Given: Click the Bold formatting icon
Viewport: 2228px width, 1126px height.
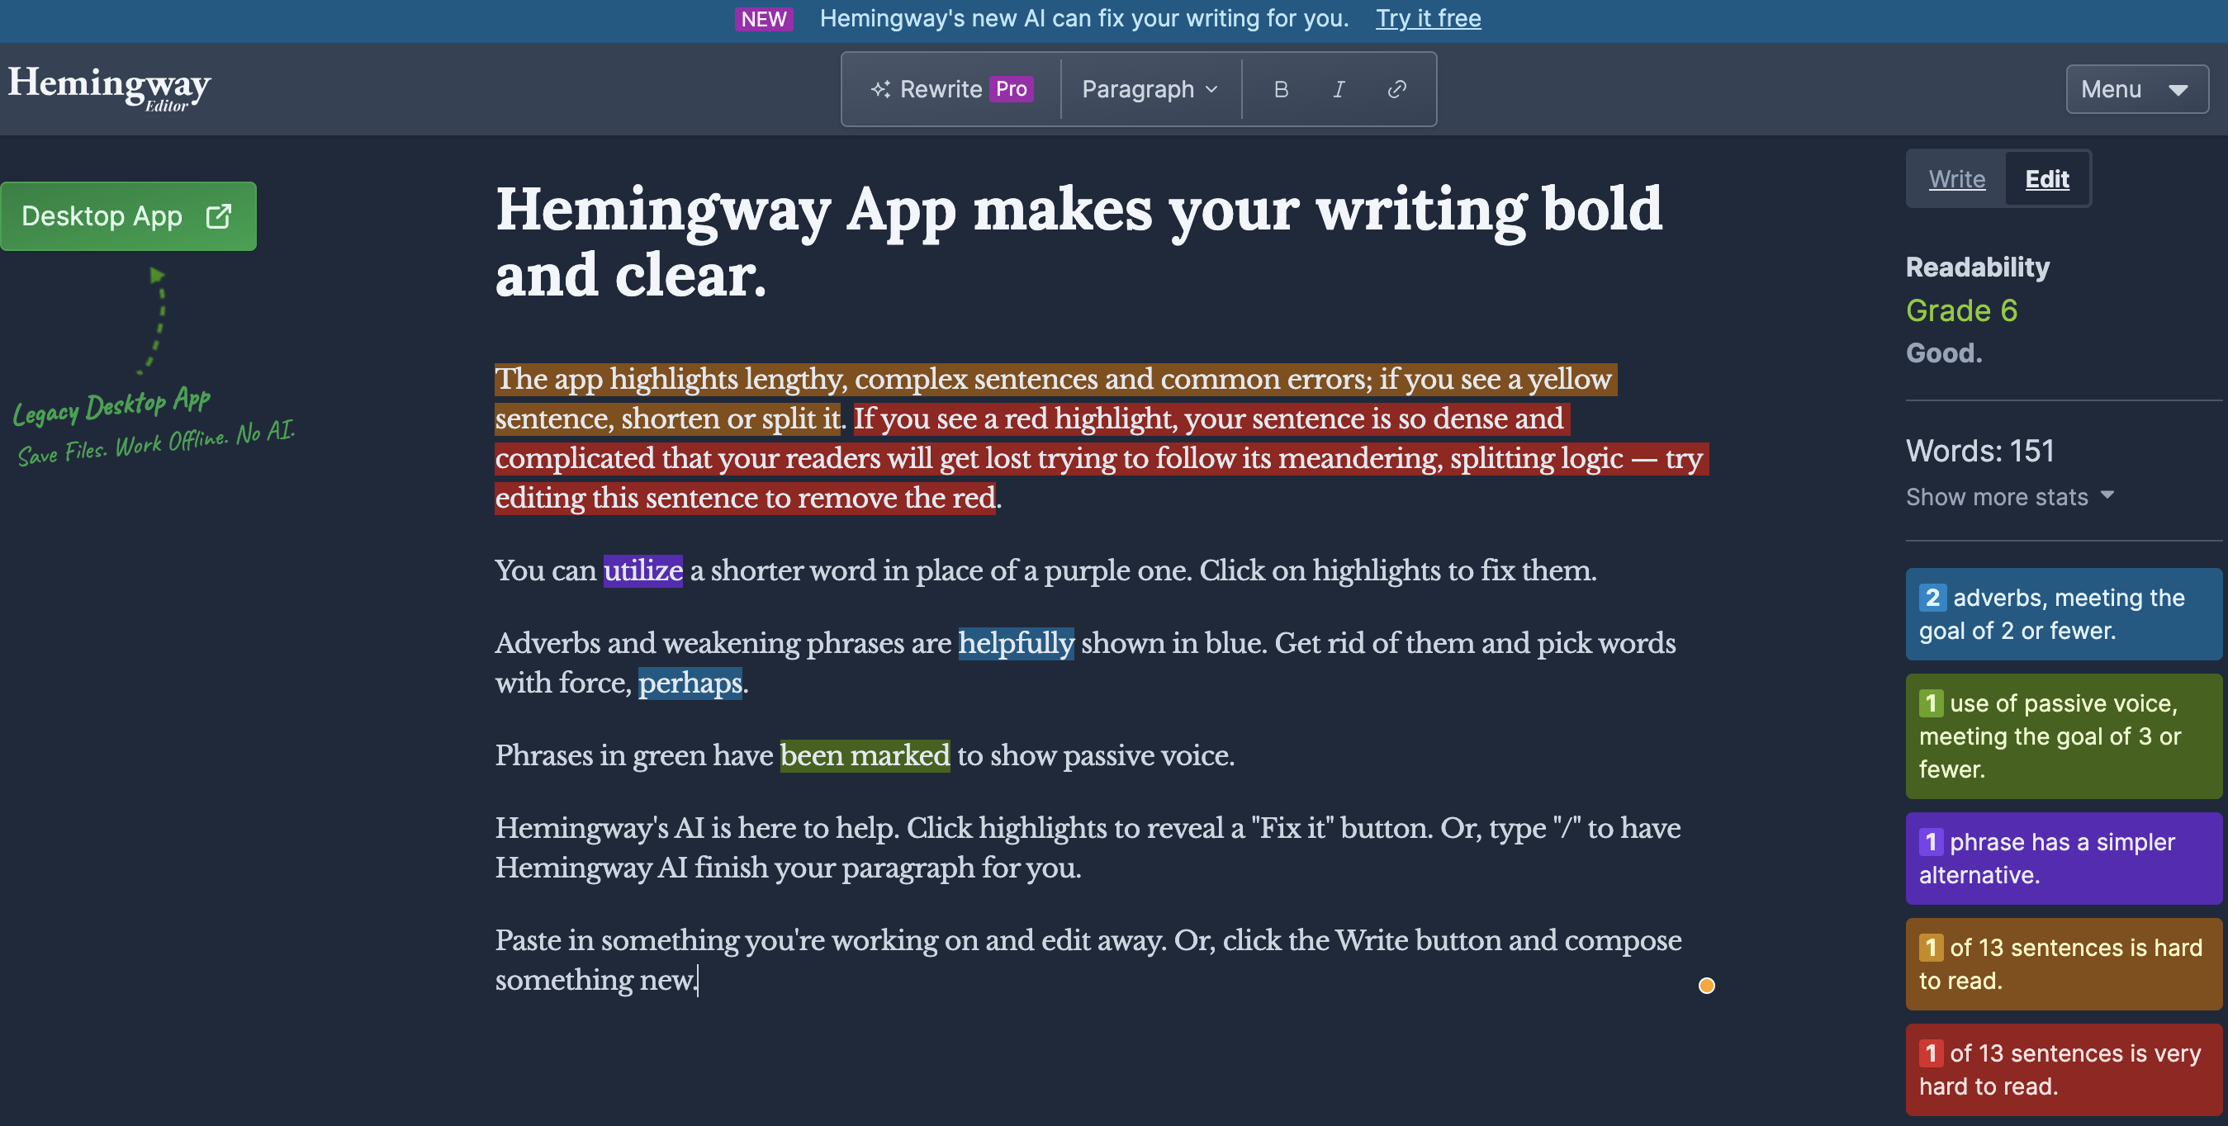Looking at the screenshot, I should pyautogui.click(x=1281, y=89).
